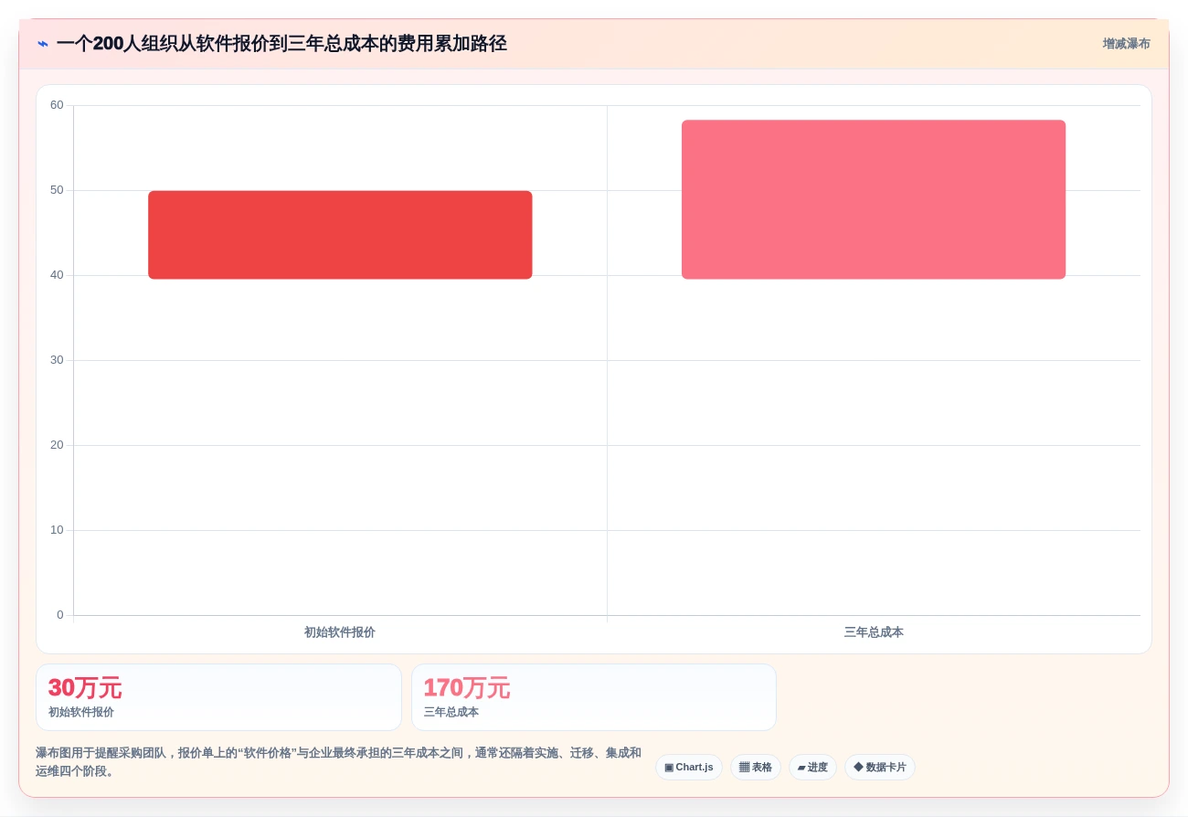This screenshot has width=1188, height=817.
Task: Click the 三年总成本 axis label
Action: 874,632
